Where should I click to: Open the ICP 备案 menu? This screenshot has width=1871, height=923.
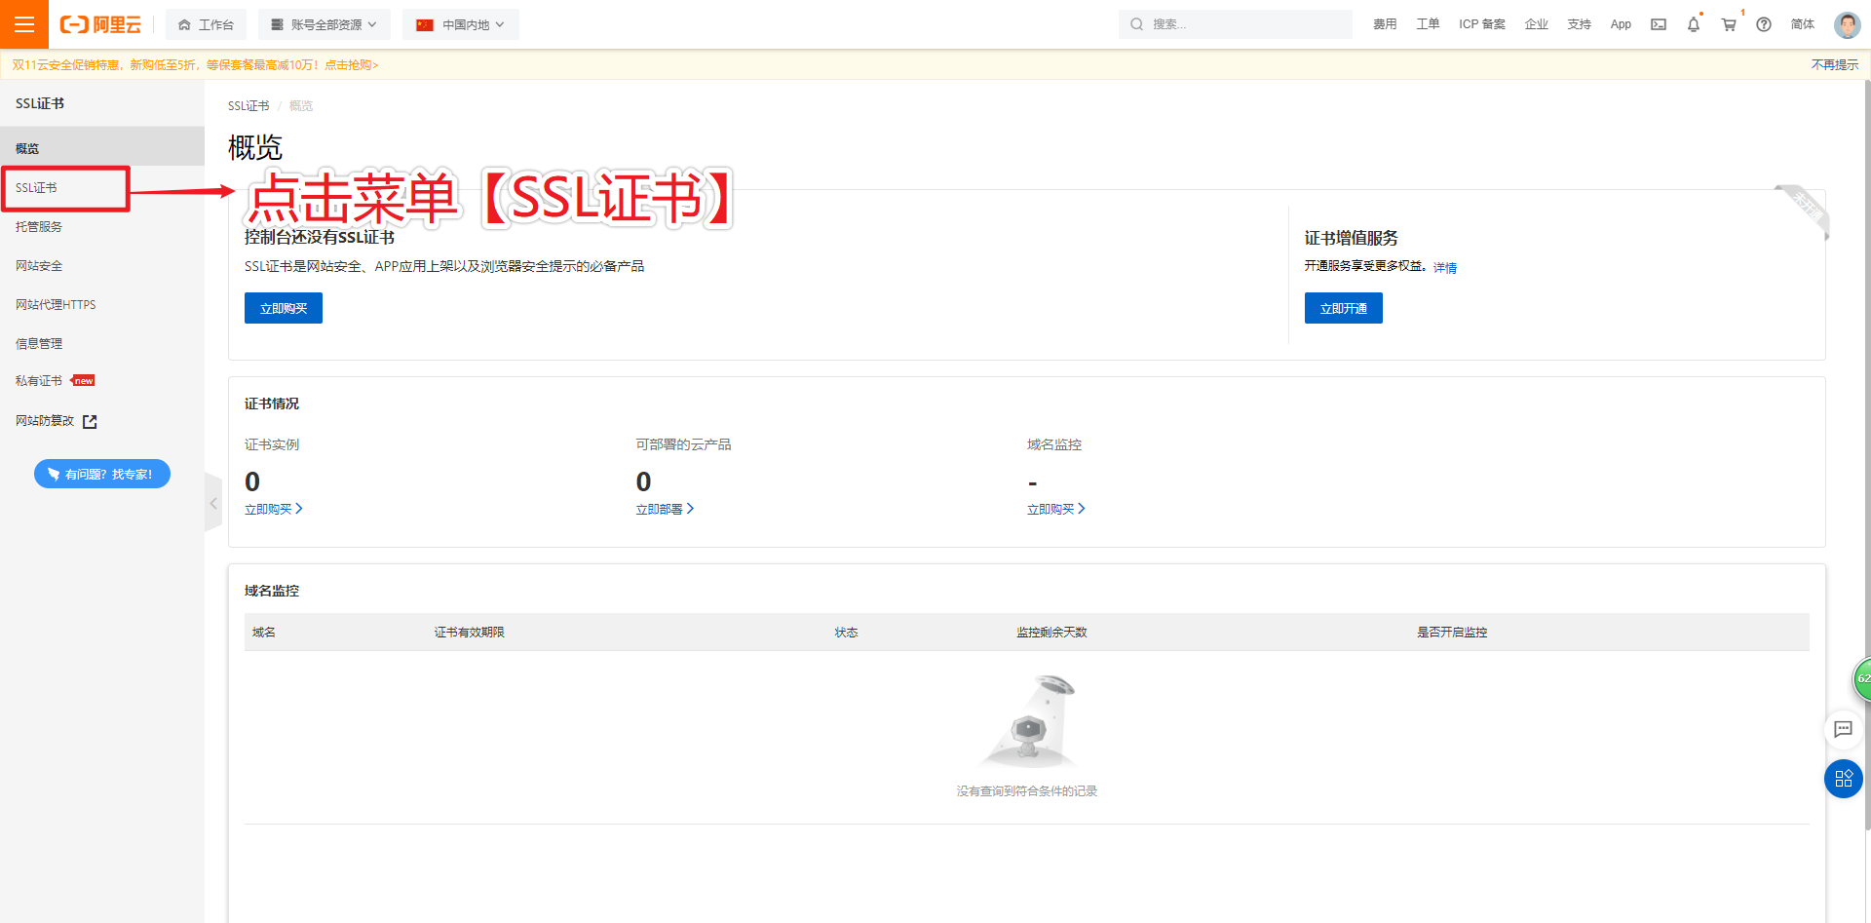pos(1482,24)
